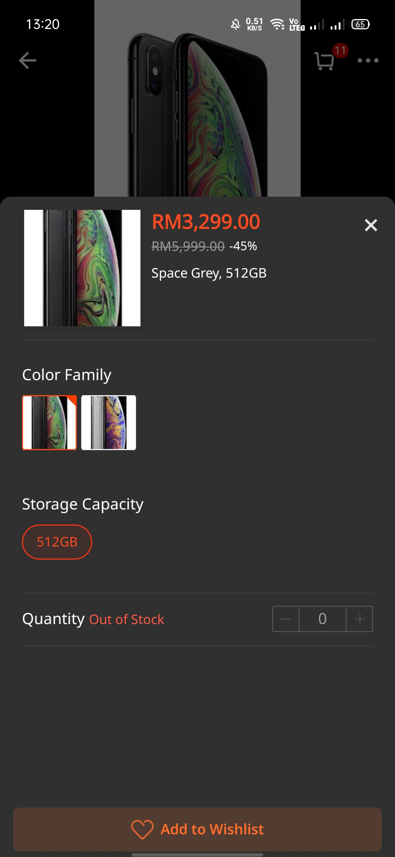The image size is (395, 857).
Task: Decrease quantity with the minus button
Action: click(x=286, y=619)
